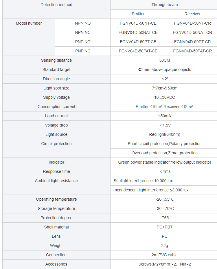Select the 10...30VDC supply voltage value
The width and height of the screenshot is (217, 269).
(x=165, y=97)
